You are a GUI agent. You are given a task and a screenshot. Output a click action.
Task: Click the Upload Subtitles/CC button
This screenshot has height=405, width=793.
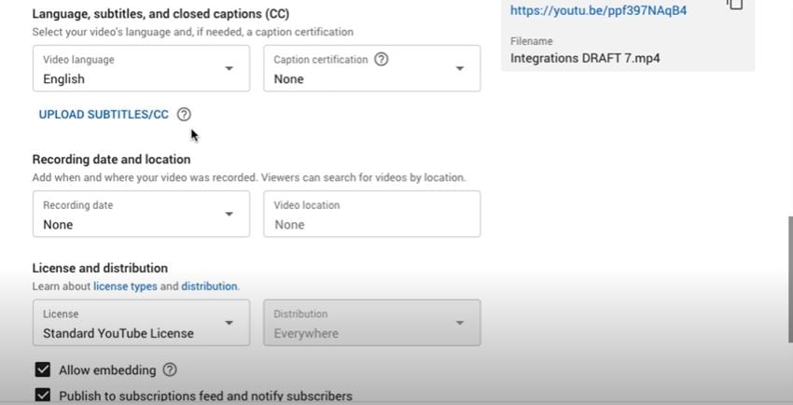click(x=104, y=115)
